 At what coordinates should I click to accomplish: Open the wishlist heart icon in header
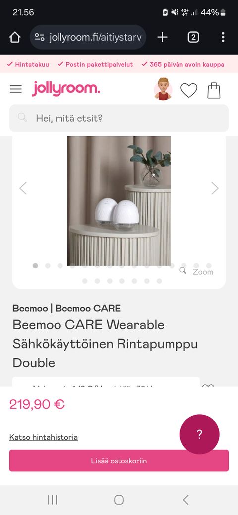(189, 90)
